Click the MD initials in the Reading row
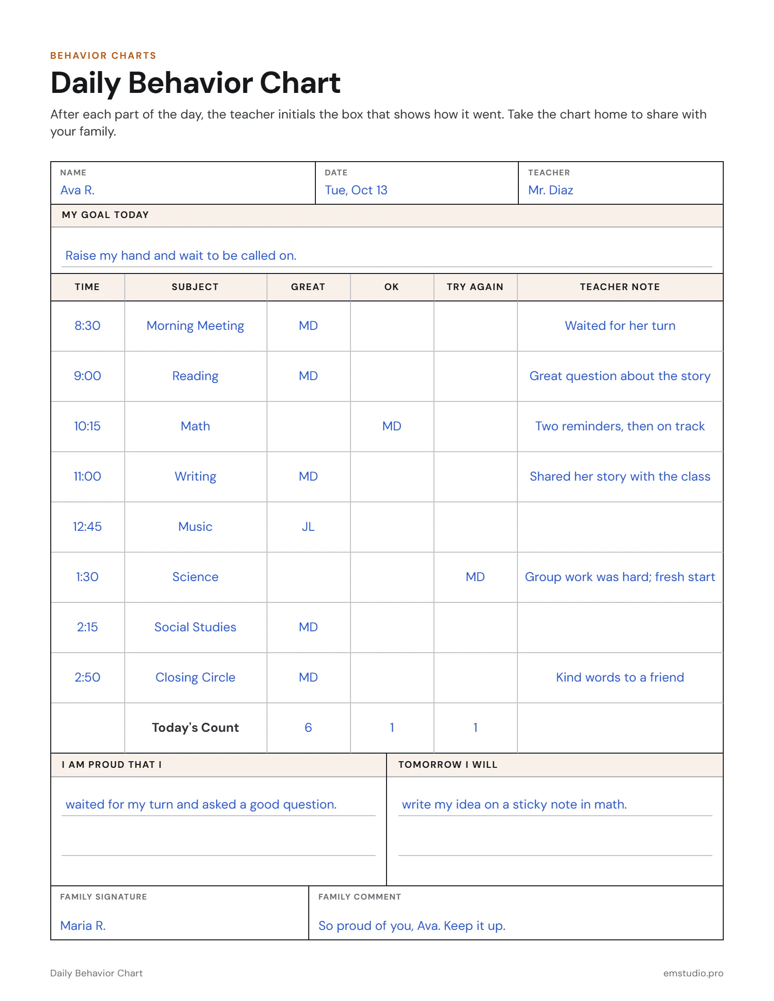The width and height of the screenshot is (774, 1001). pyautogui.click(x=308, y=376)
